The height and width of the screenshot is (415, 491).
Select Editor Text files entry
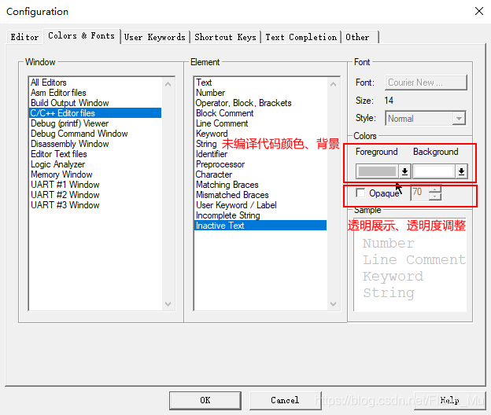tap(95, 154)
